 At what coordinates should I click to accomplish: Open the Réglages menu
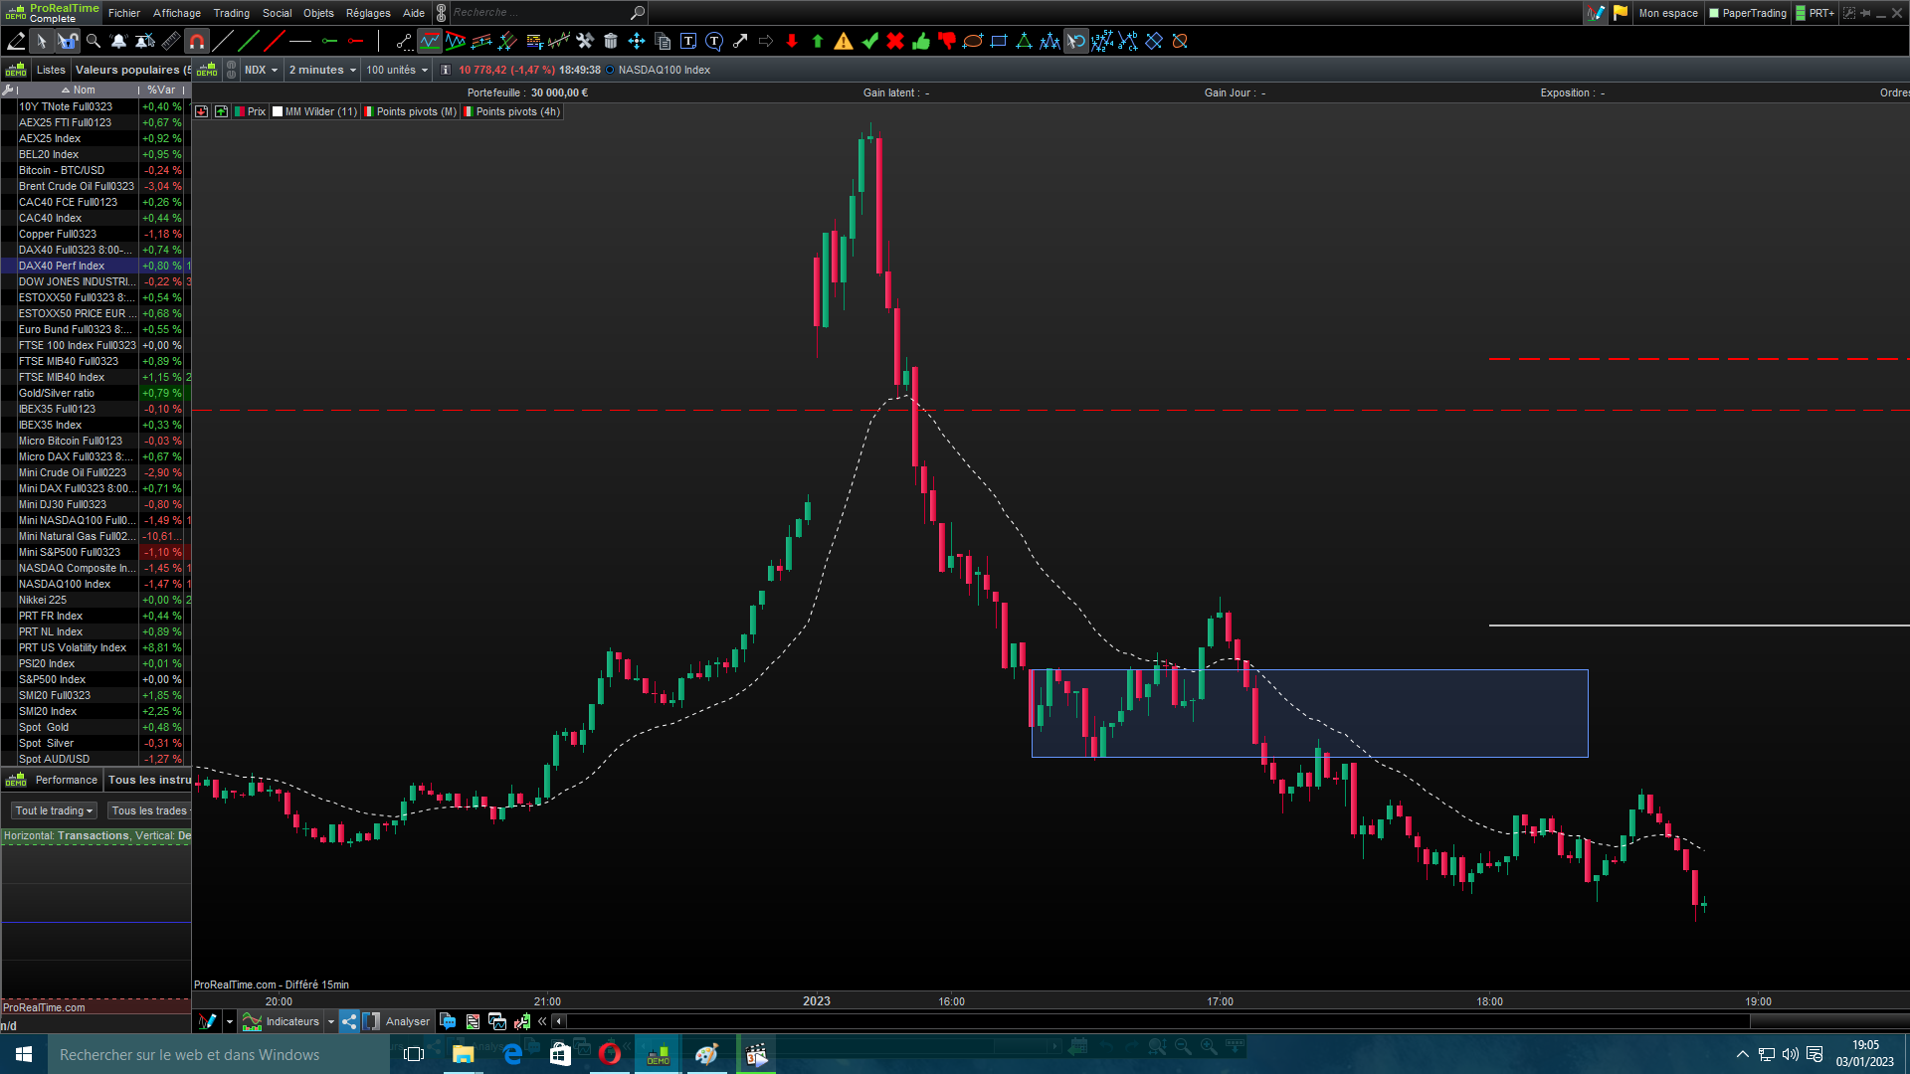(368, 13)
